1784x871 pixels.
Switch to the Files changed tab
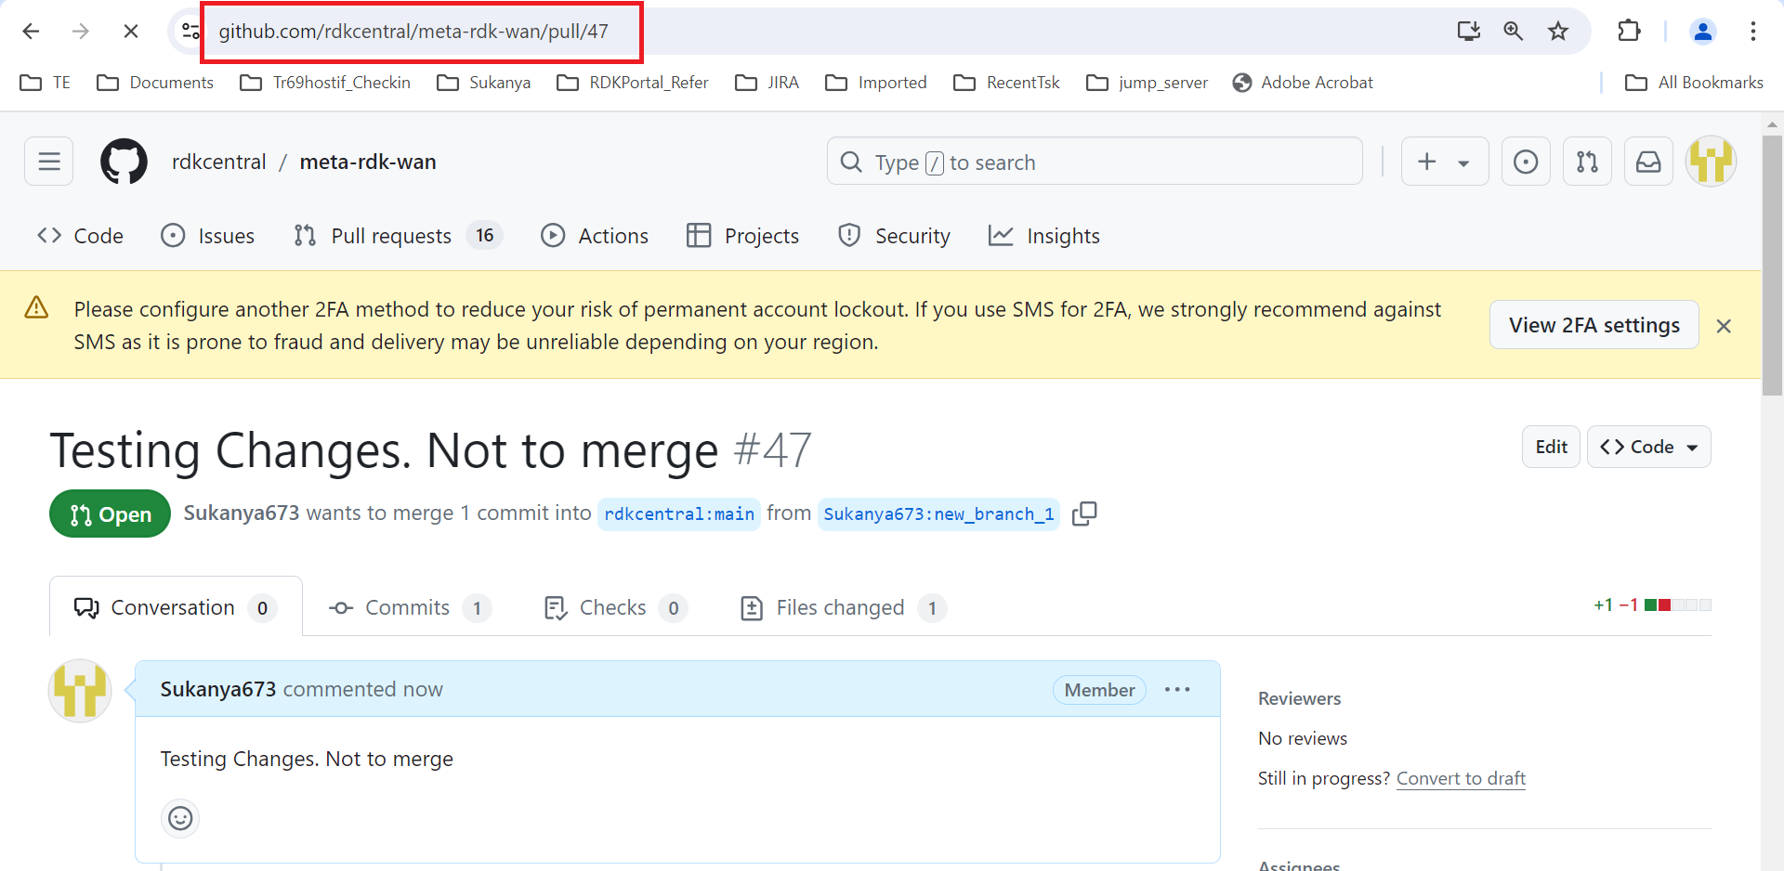(843, 607)
